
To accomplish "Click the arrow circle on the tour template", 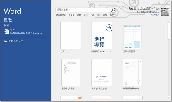I will point(109,28).
